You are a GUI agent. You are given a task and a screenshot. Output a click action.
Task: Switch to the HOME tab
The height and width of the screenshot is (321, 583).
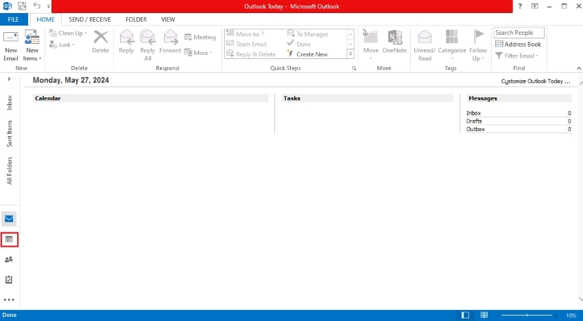[46, 19]
